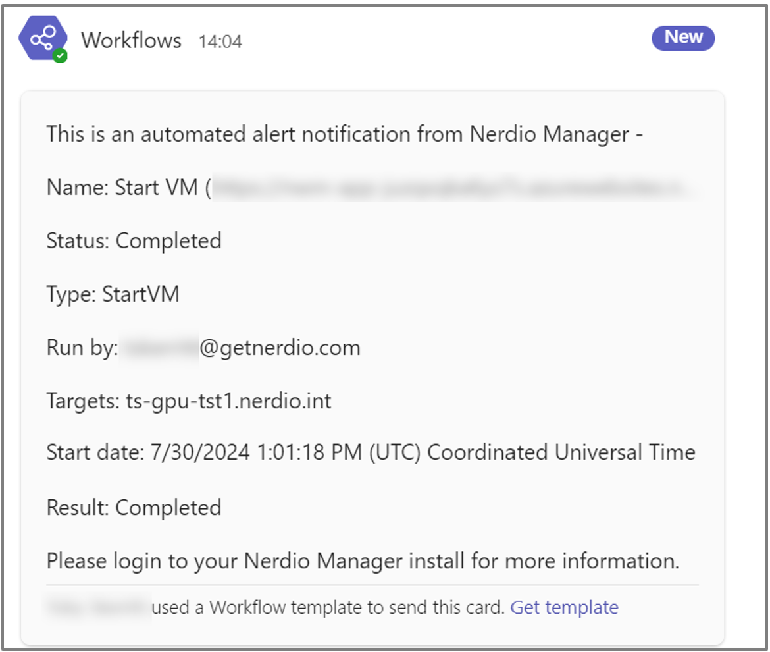Open the Workflows sender name
This screenshot has height=652, width=770.
click(131, 40)
